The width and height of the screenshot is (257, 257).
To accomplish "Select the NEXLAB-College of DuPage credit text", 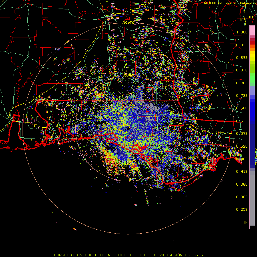I will [230, 3].
